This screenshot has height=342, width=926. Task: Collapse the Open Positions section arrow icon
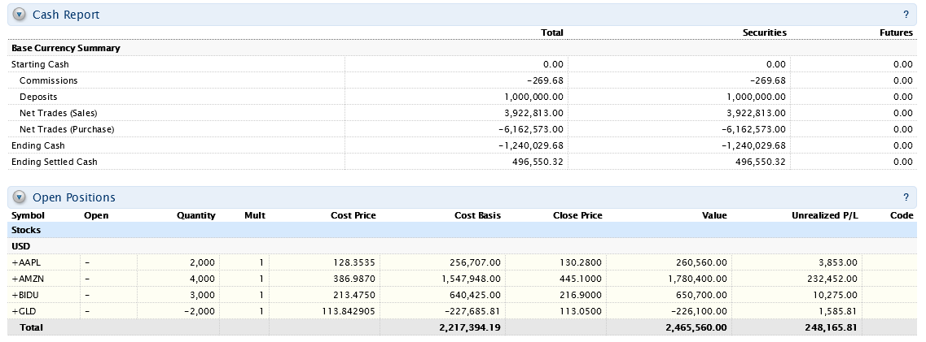tap(20, 197)
